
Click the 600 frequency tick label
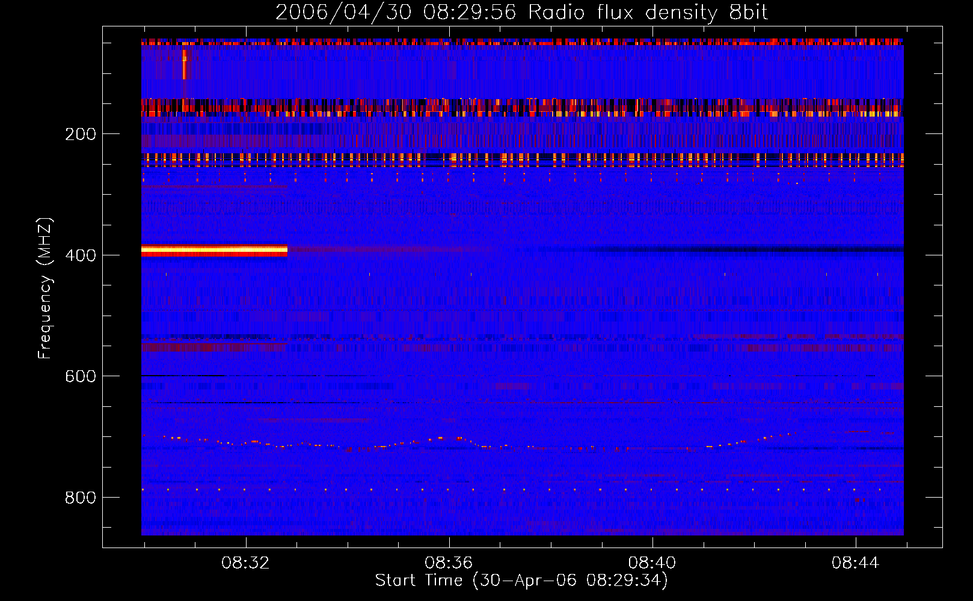(81, 376)
